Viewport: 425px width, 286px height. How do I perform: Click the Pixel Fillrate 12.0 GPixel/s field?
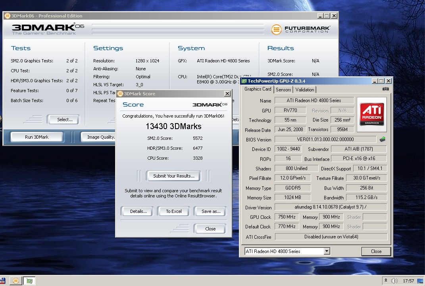(x=293, y=178)
